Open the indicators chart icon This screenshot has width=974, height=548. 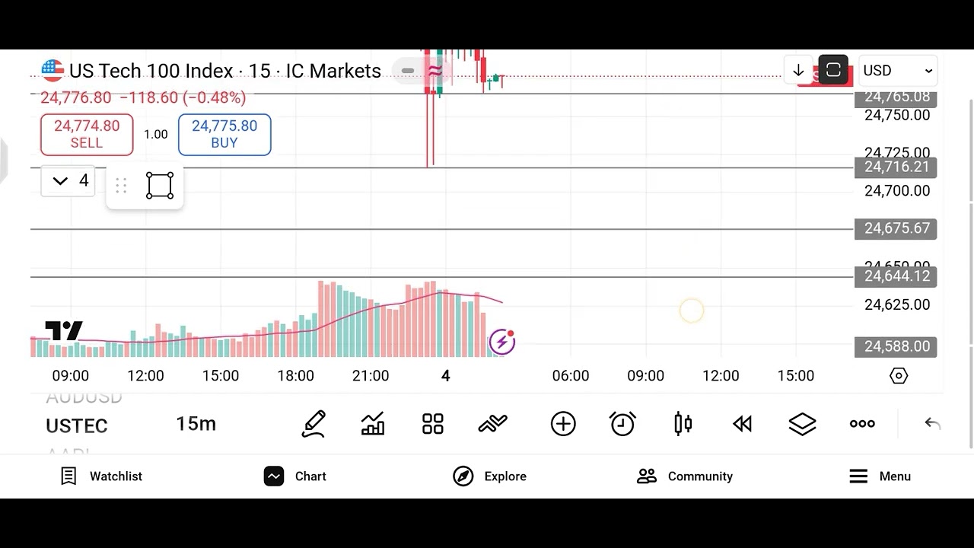[x=373, y=424]
